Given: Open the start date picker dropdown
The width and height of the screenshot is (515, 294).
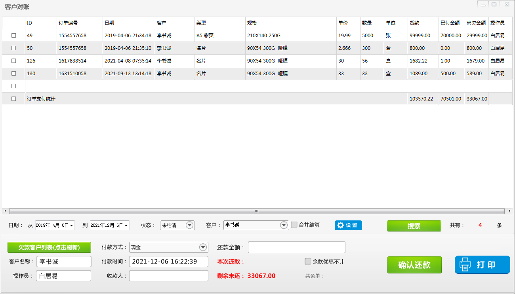Looking at the screenshot, I should pyautogui.click(x=72, y=226).
